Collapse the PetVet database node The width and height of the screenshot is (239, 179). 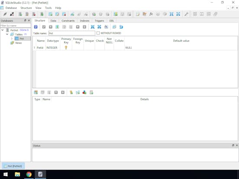click(3, 30)
